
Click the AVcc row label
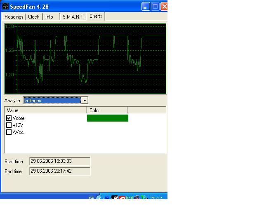tap(18, 132)
